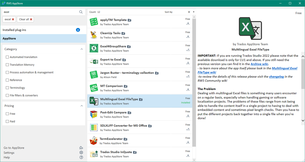The height and width of the screenshot is (162, 305).
Task: Enable the Reference category filter
Action: 7,80
